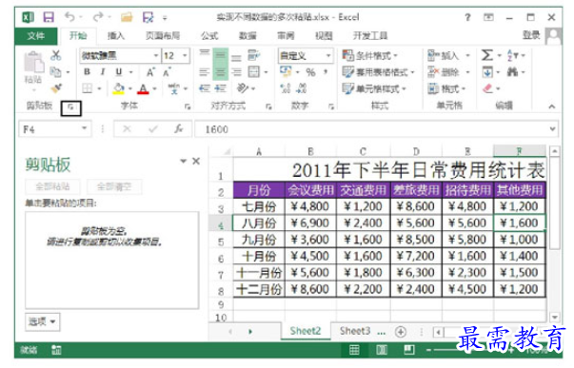
Task: Close the Clipboard task pane
Action: pyautogui.click(x=196, y=161)
